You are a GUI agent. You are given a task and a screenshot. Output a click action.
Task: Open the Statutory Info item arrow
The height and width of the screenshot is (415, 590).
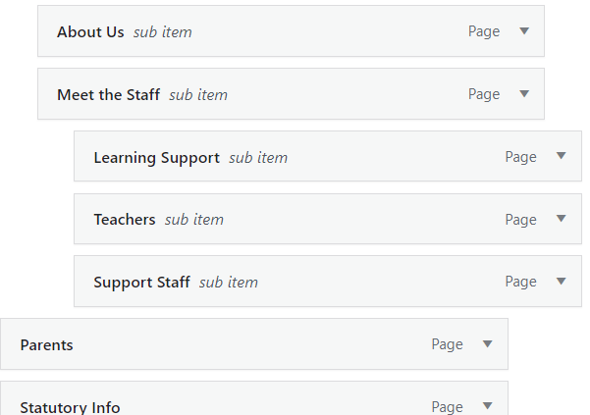point(487,406)
